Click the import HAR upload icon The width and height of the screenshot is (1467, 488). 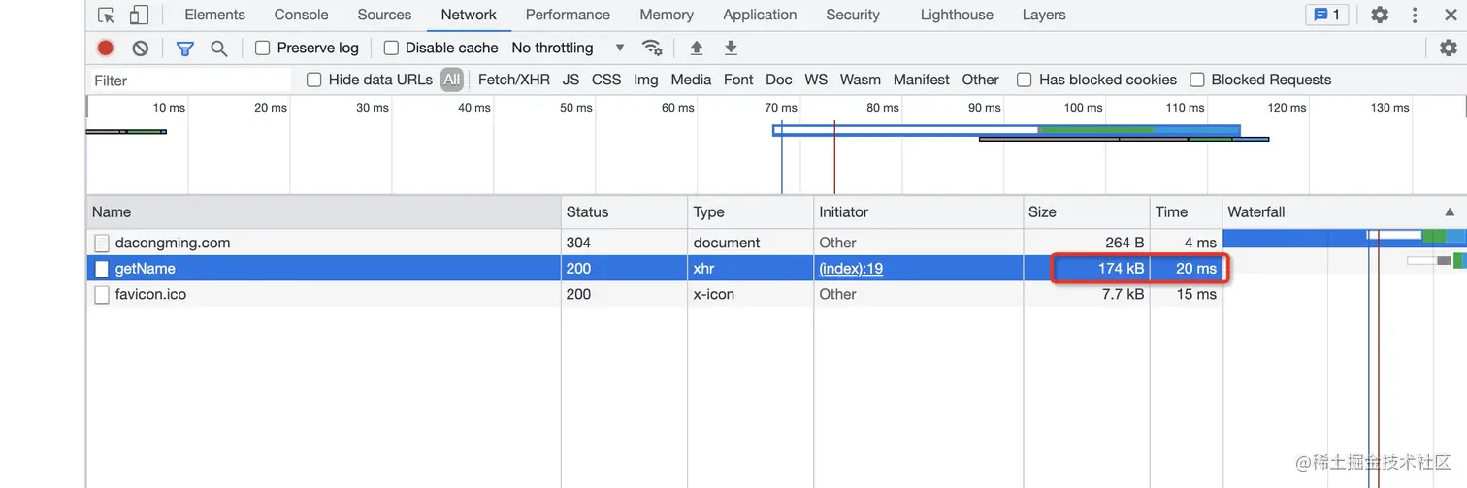tap(696, 48)
